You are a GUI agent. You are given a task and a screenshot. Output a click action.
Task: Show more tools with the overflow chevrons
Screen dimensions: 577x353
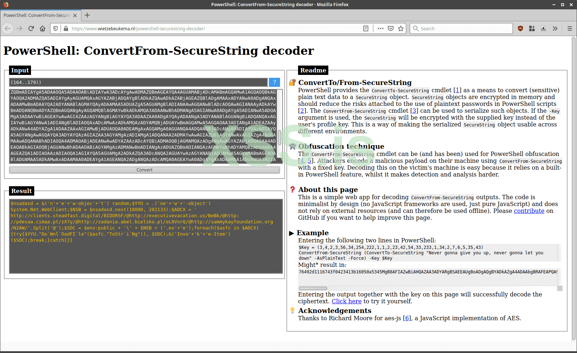555,28
